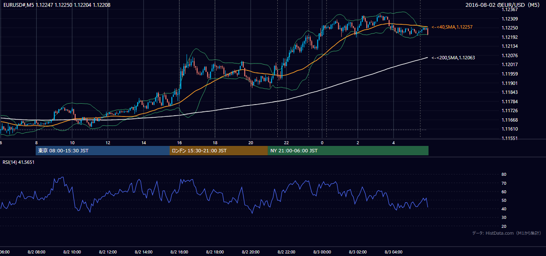Select the 200 SMA label 1.12063

pyautogui.click(x=453, y=58)
